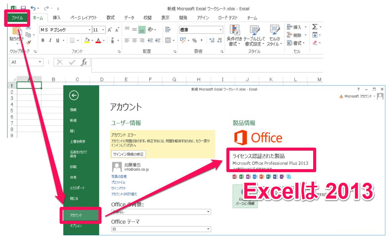
Task: Click the Fill down arrow icon
Action: [315, 35]
